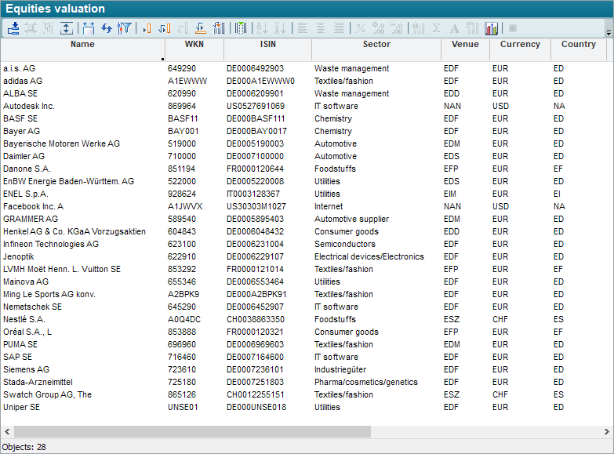Click the green-arrow column filter icon
This screenshot has height=454, width=614.
[241, 28]
